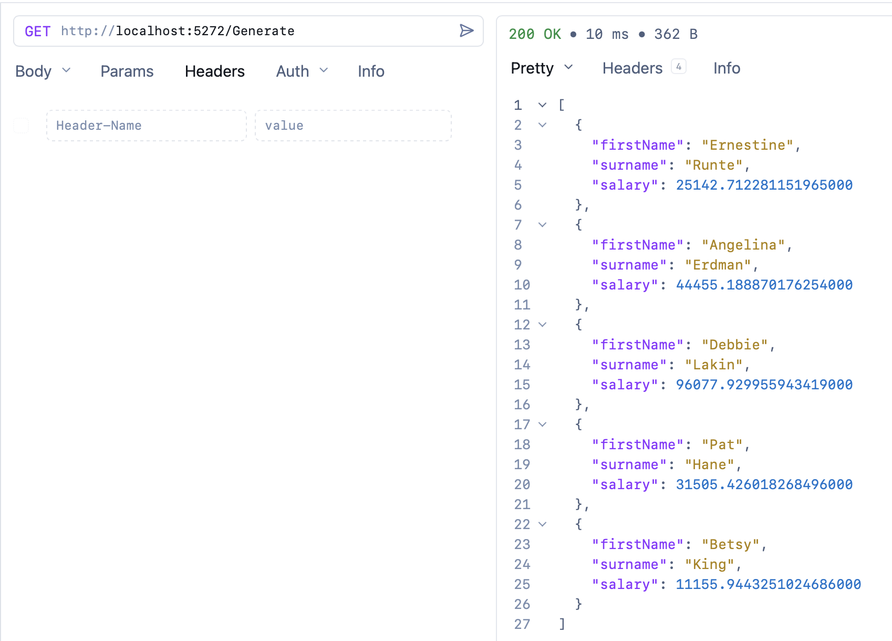The height and width of the screenshot is (641, 892).
Task: Open the request Info tab
Action: point(371,71)
